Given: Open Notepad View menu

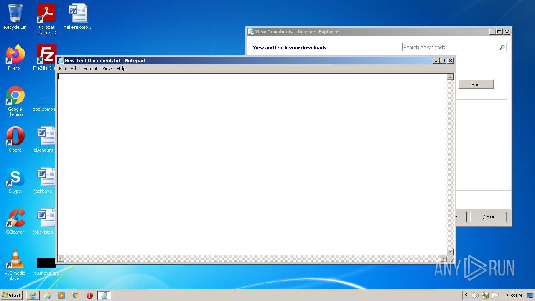Looking at the screenshot, I should pos(107,69).
